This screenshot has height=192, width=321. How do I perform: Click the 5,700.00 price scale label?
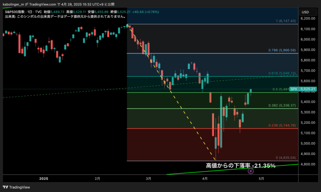click(x=308, y=70)
